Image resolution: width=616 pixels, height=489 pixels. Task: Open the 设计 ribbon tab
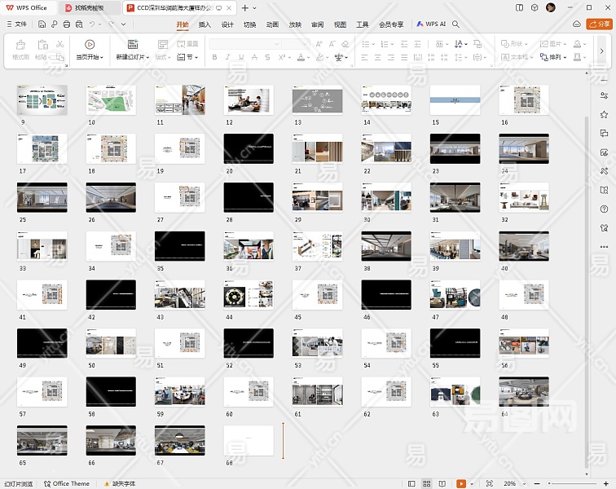227,24
